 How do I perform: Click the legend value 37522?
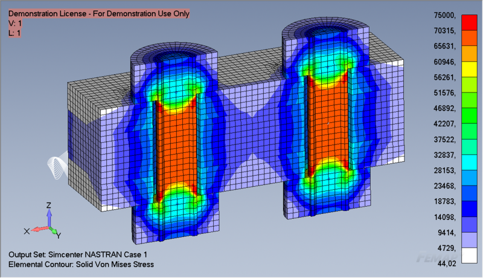pyautogui.click(x=444, y=140)
